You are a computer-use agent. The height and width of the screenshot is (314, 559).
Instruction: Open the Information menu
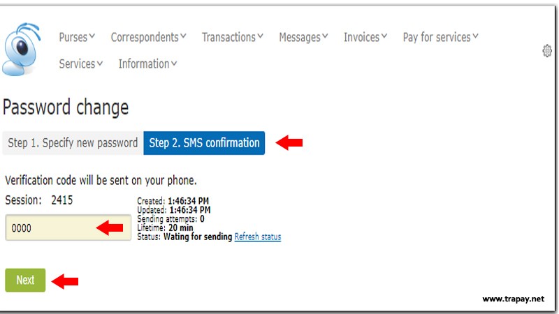tap(147, 63)
